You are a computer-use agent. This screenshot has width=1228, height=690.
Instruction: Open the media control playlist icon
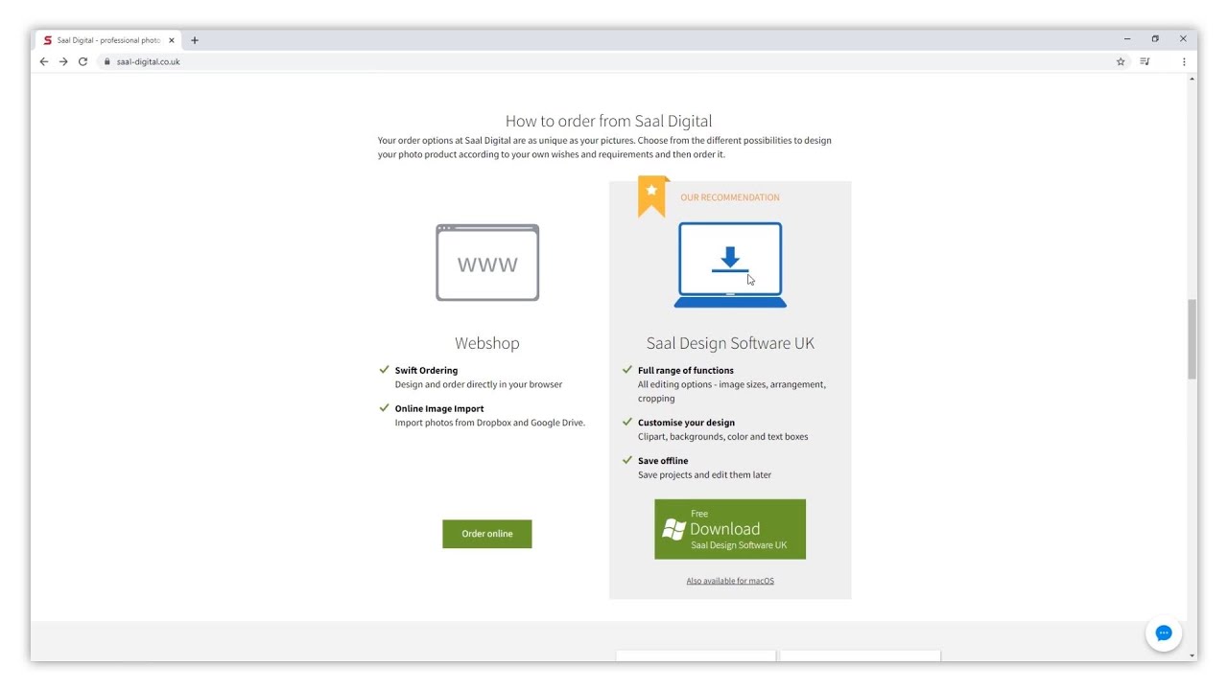pyautogui.click(x=1145, y=61)
